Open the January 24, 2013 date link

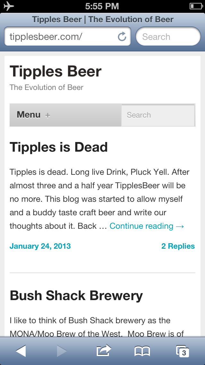point(40,246)
